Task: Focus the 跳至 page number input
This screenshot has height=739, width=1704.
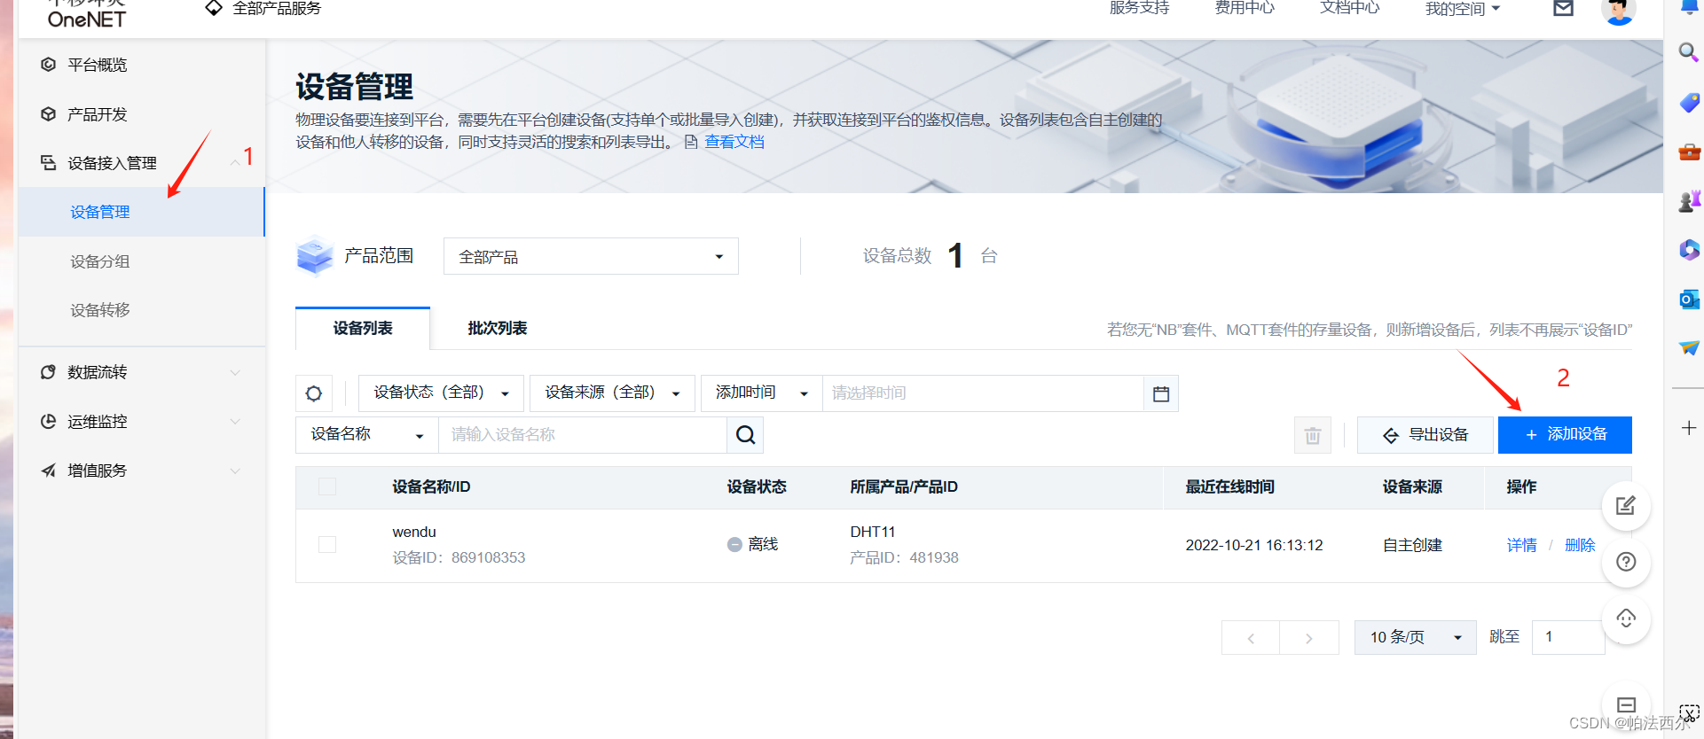Action: coord(1568,637)
